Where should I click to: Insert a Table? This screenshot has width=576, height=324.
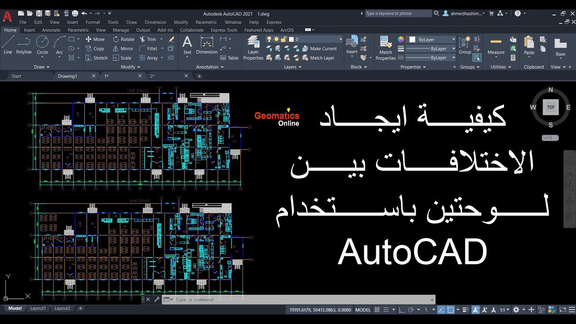(x=229, y=58)
